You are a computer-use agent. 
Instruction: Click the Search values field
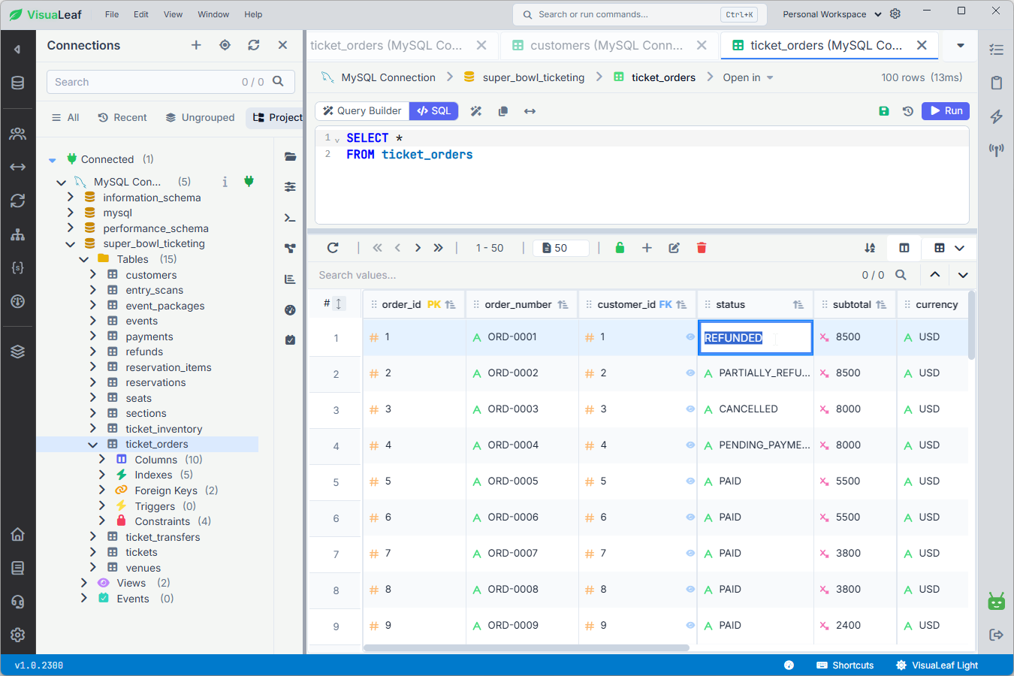(x=586, y=275)
